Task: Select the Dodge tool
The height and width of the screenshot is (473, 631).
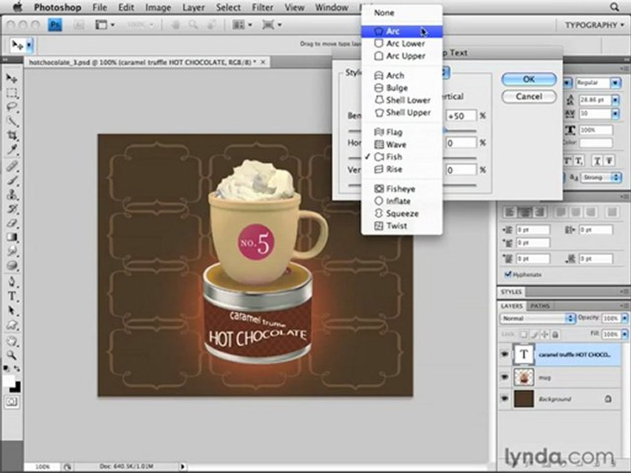Action: 12,265
